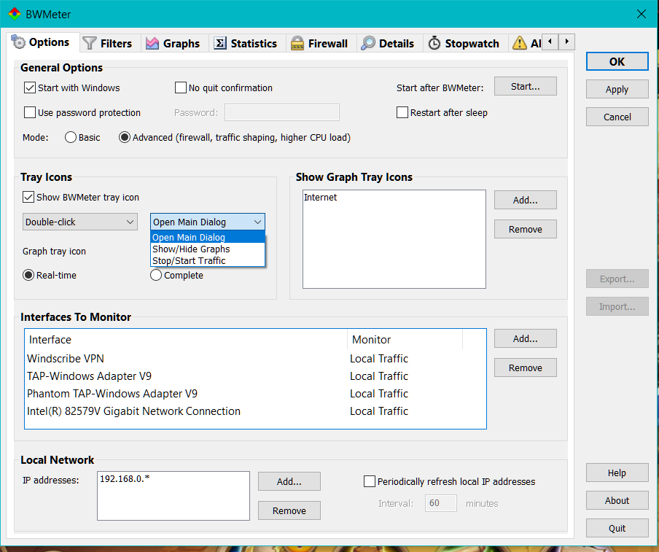Remove selected graph tray icon
The width and height of the screenshot is (659, 552).
pyautogui.click(x=526, y=229)
